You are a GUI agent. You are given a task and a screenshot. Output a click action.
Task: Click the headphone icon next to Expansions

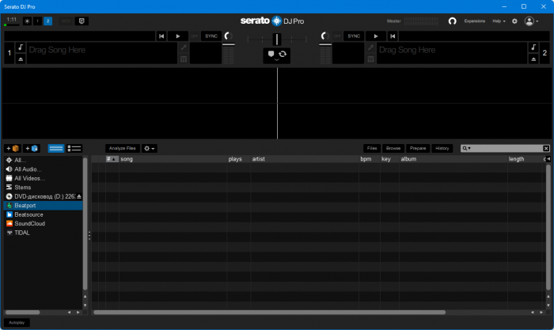click(452, 21)
